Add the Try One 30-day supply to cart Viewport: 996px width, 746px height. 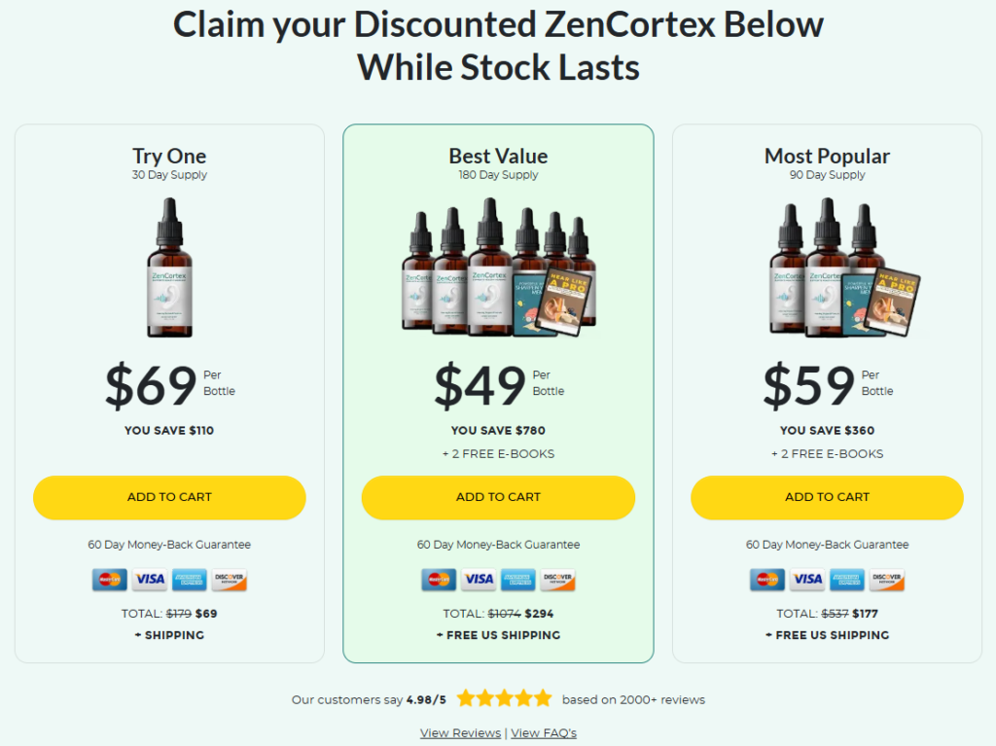(x=169, y=497)
